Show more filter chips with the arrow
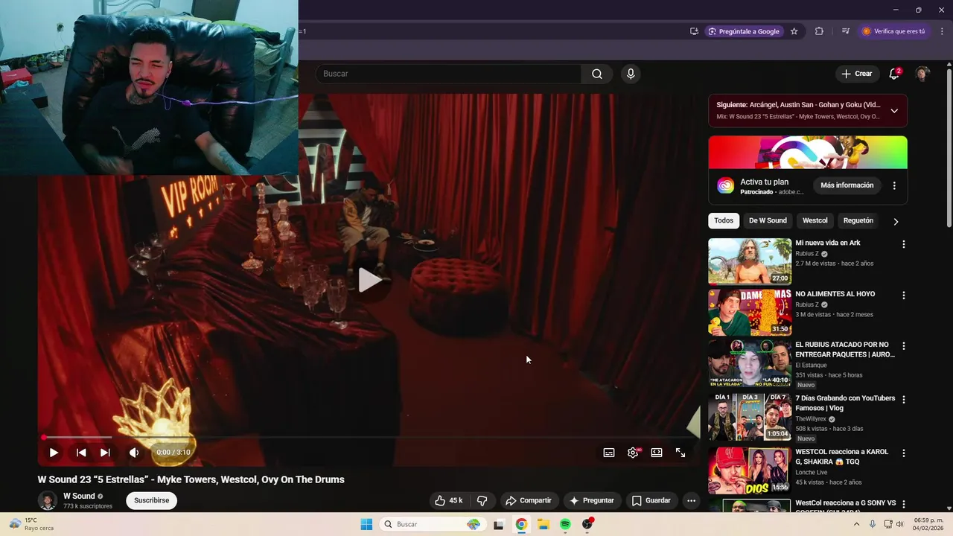This screenshot has width=953, height=536. pos(896,221)
